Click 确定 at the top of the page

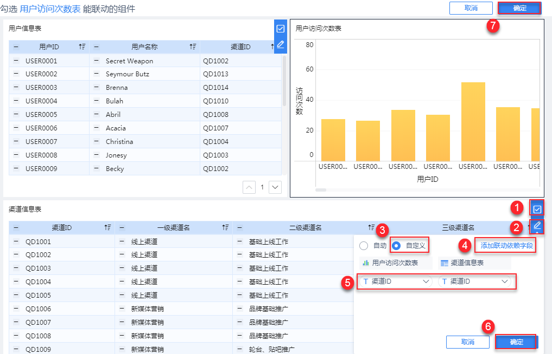coord(519,8)
